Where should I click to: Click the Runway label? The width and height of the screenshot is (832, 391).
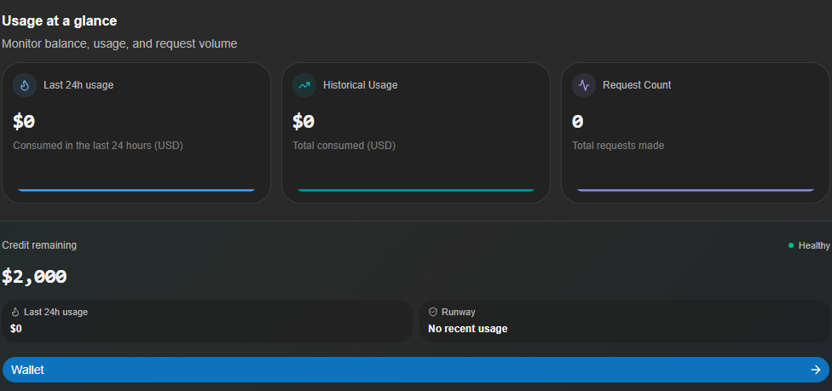click(459, 312)
